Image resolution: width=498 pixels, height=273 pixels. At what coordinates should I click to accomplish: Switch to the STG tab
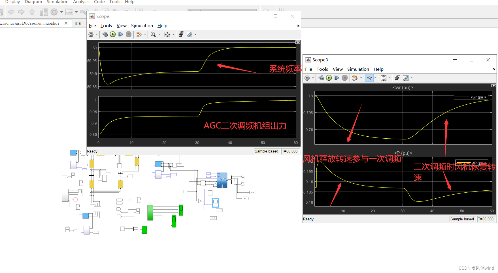(x=78, y=23)
